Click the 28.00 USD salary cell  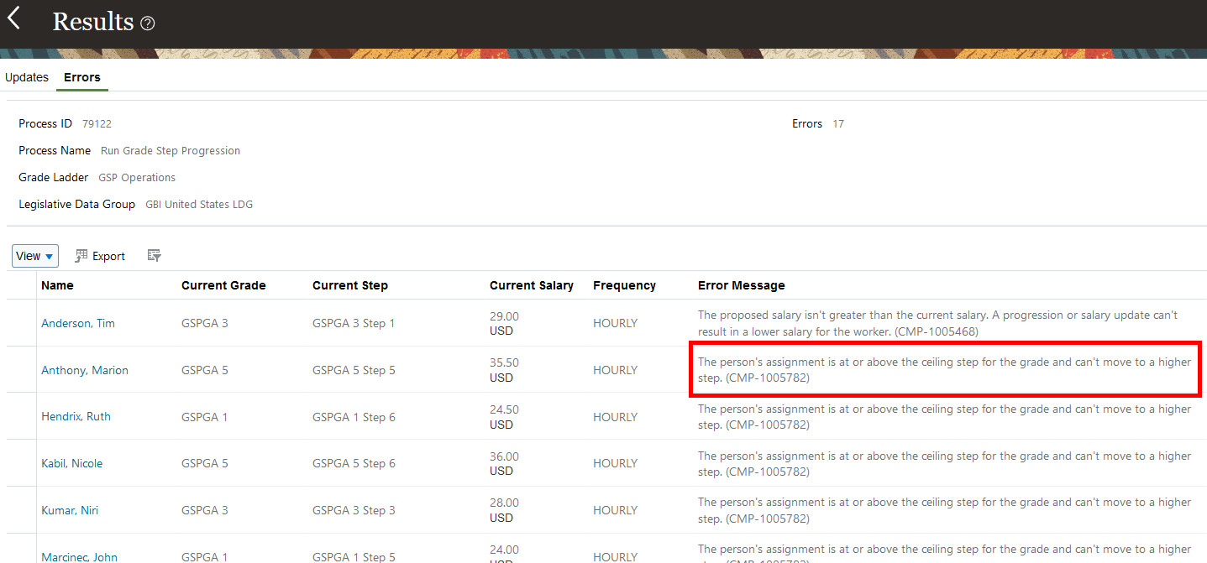[x=504, y=510]
